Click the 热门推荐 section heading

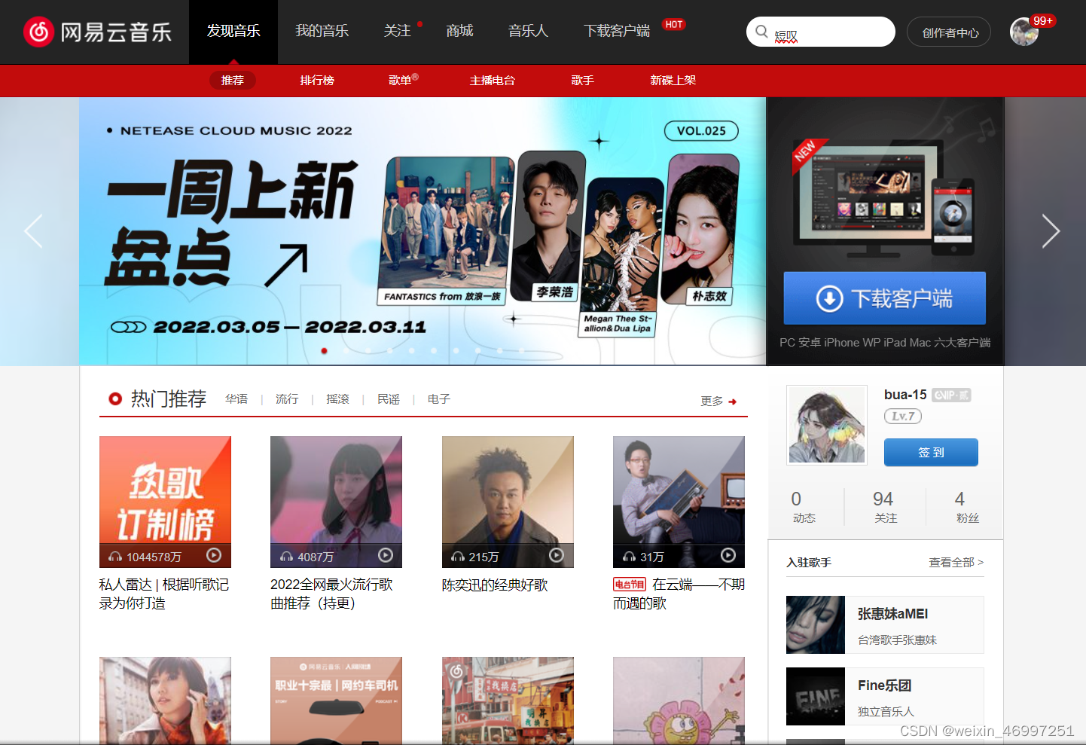169,398
